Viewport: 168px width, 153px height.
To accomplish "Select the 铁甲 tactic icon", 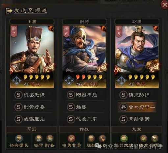I will click(39, 138).
